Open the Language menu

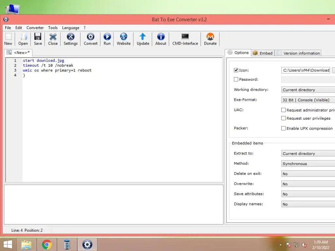coord(71,28)
